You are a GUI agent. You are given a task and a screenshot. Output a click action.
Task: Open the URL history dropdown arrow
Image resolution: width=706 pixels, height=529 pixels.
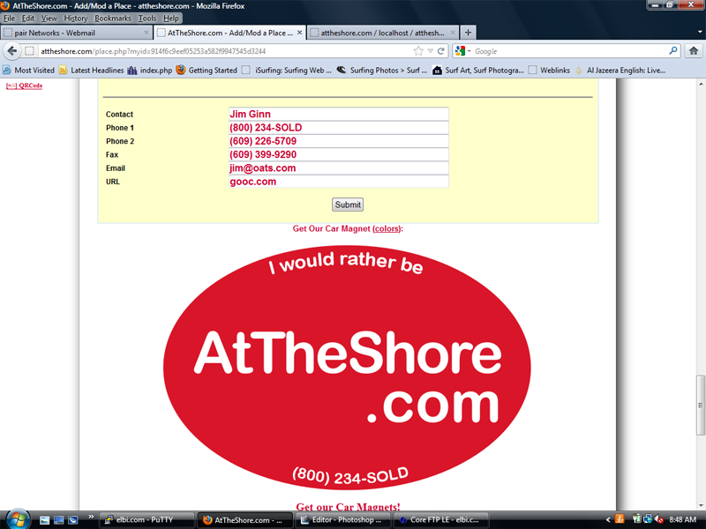tap(431, 51)
